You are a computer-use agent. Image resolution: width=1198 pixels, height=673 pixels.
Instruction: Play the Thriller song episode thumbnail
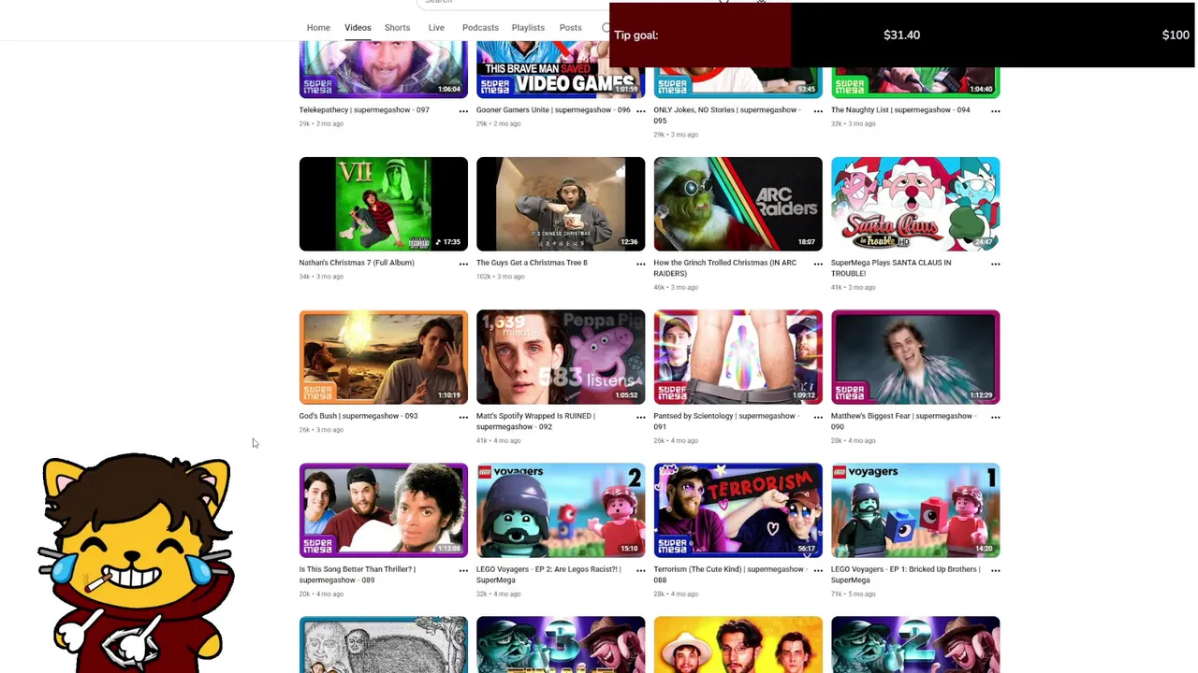[x=383, y=510]
